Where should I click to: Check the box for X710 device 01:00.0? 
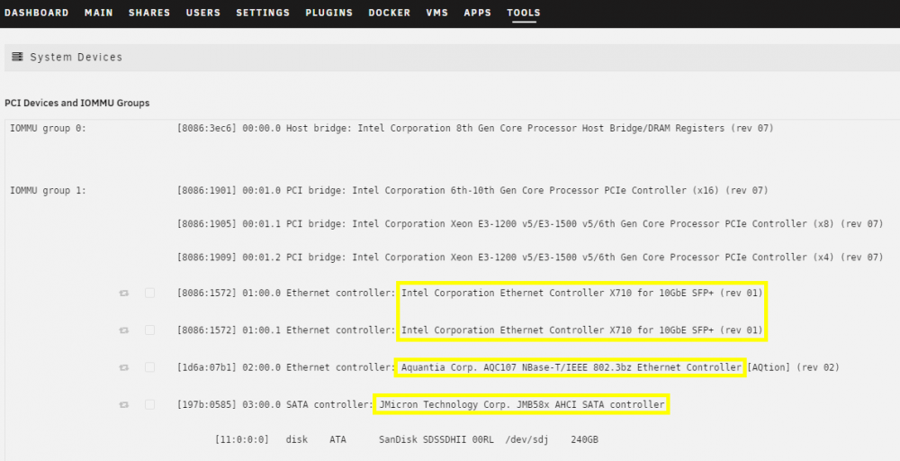(149, 293)
